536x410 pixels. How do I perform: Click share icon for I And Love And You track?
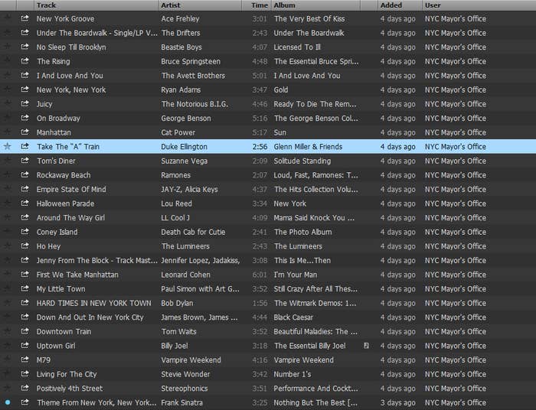point(25,75)
